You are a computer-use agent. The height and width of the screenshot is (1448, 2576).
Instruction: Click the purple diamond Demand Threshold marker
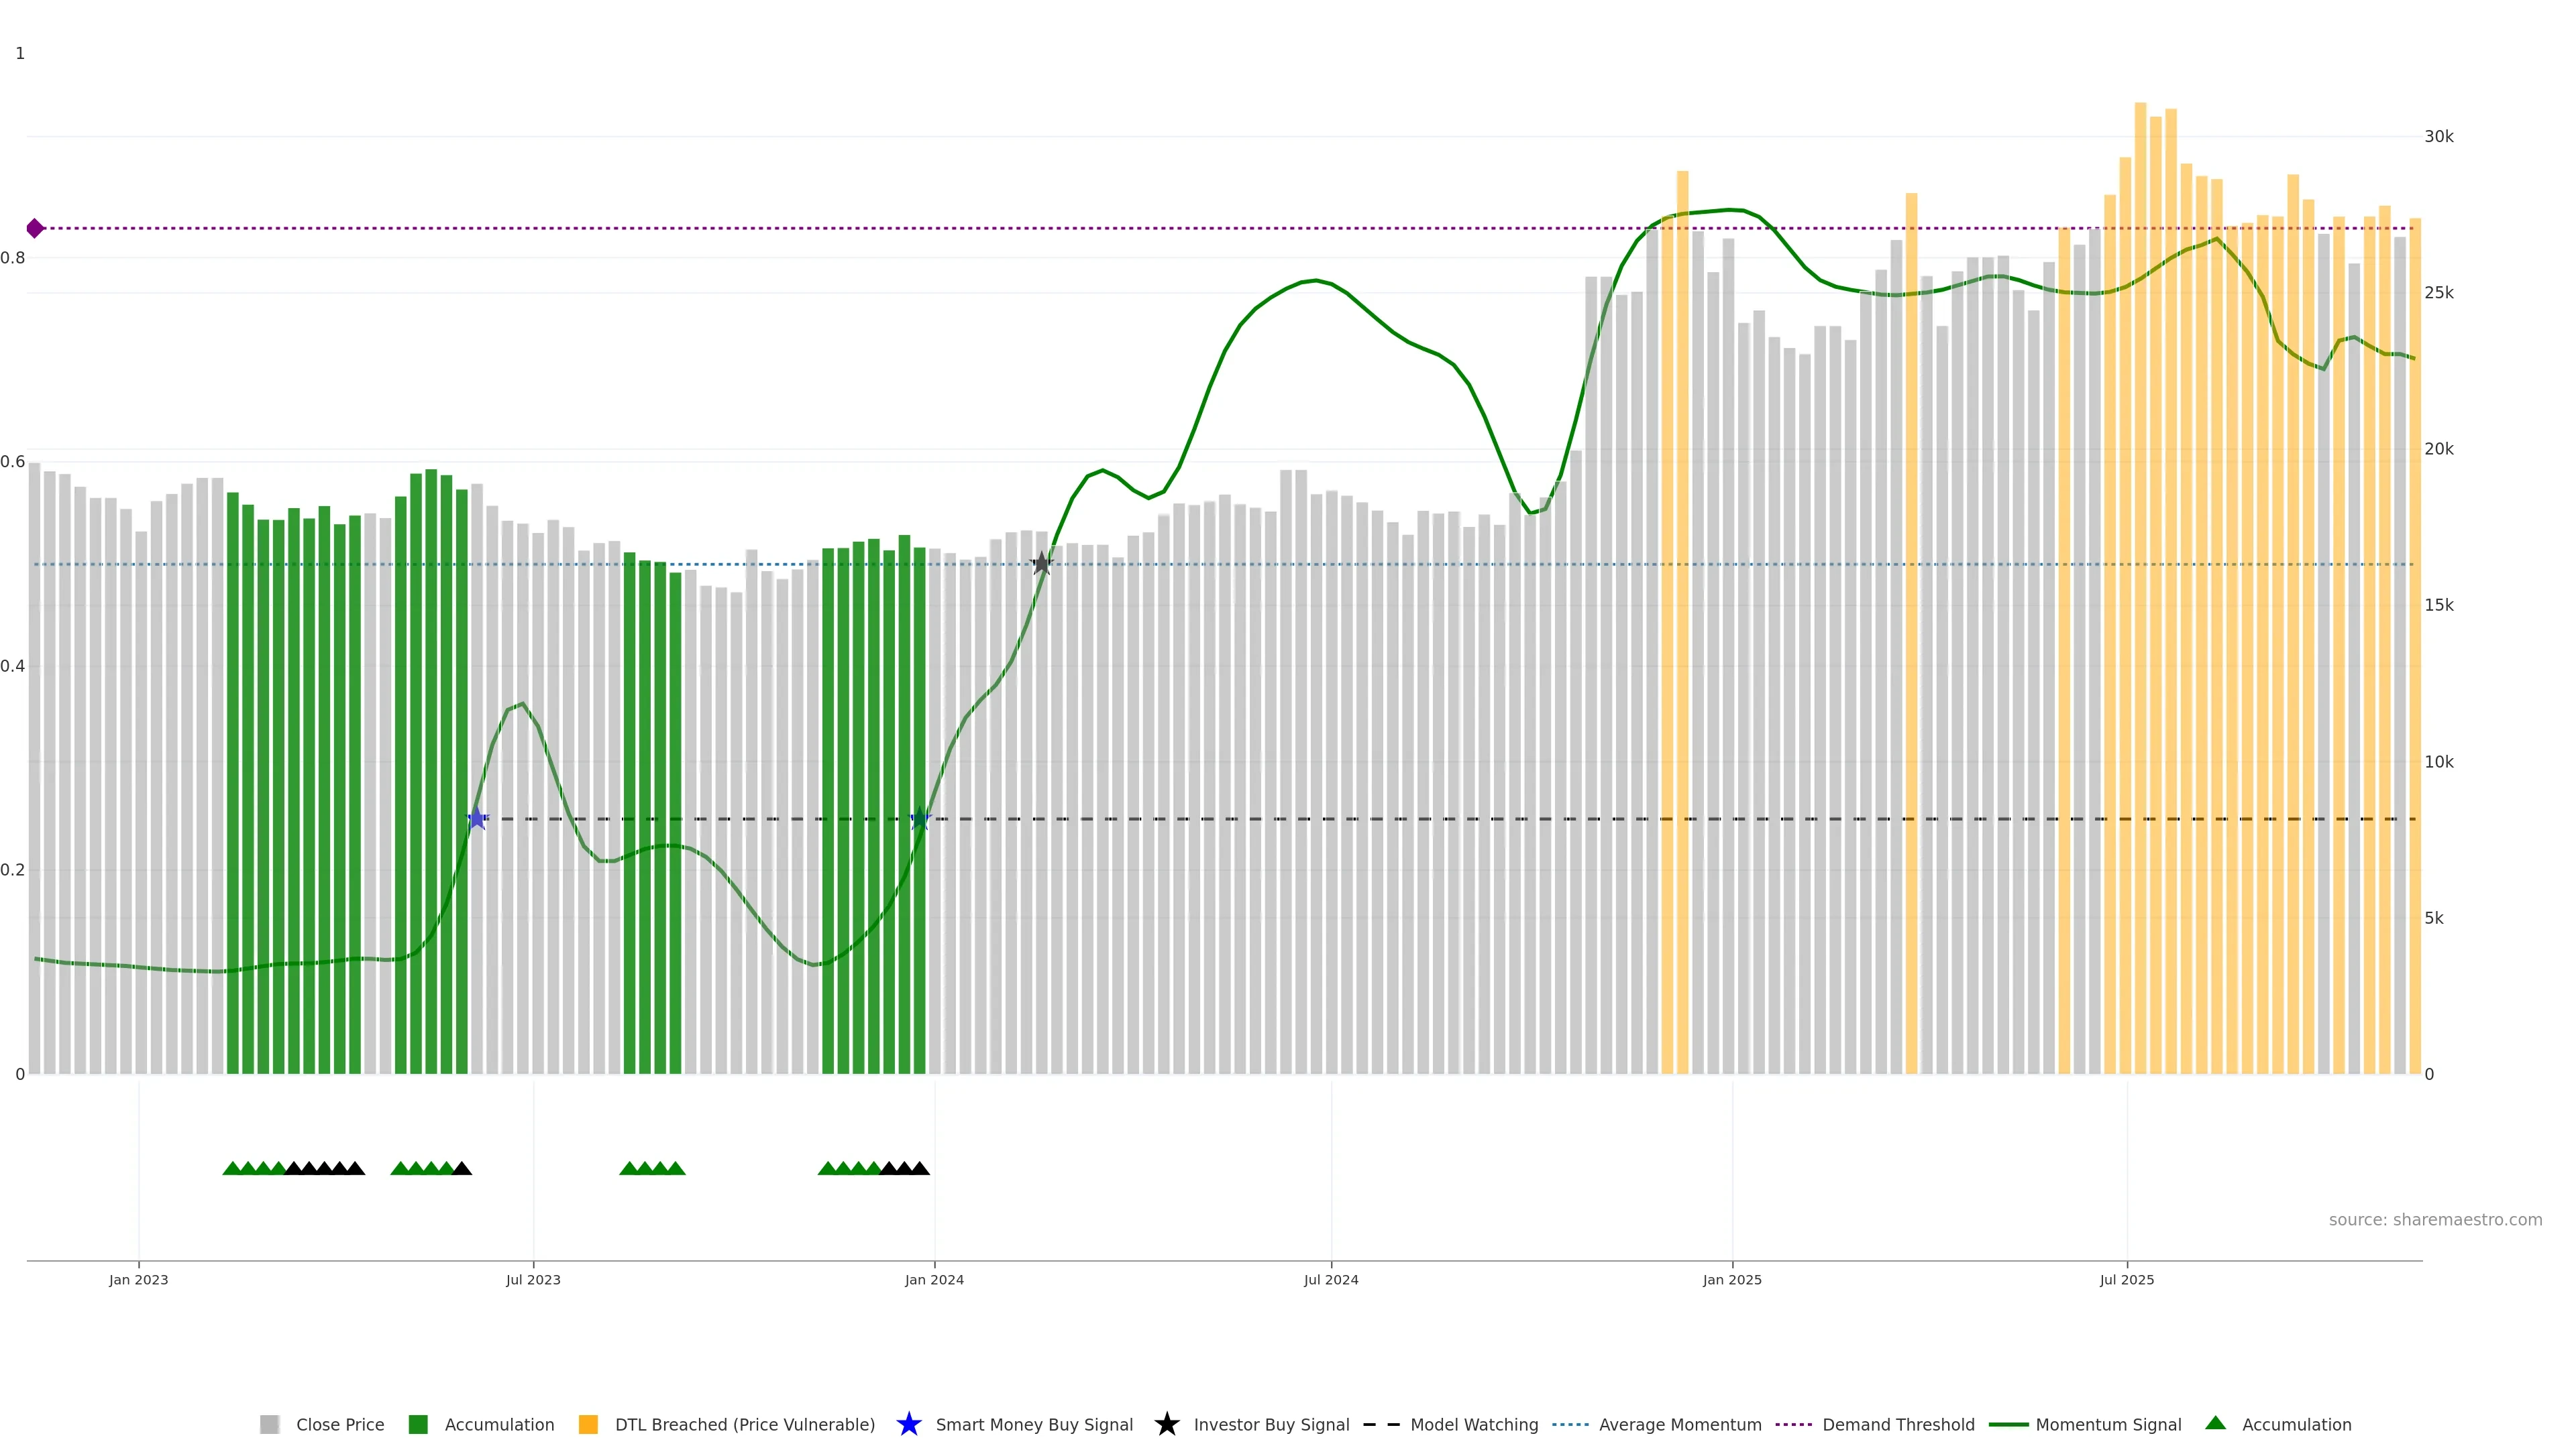click(x=35, y=229)
